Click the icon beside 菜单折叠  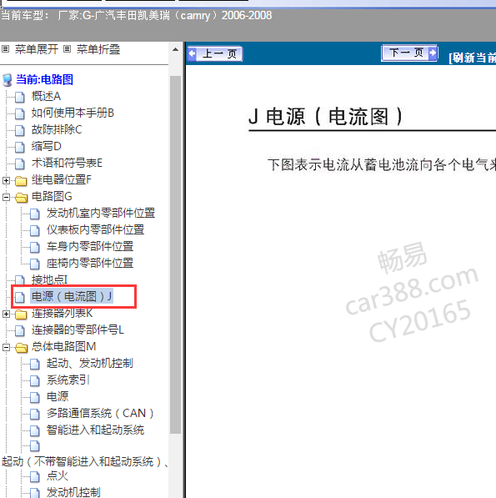click(67, 49)
